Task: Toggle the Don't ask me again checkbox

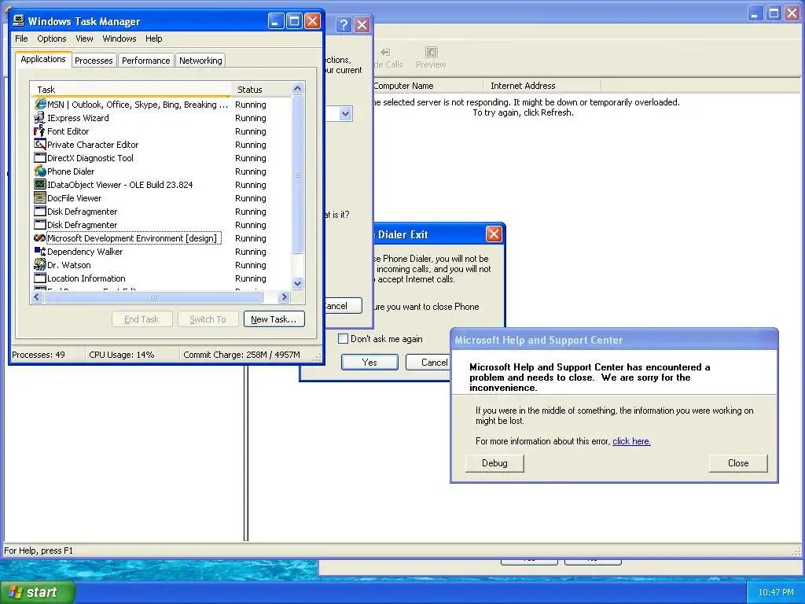Action: pyautogui.click(x=343, y=338)
